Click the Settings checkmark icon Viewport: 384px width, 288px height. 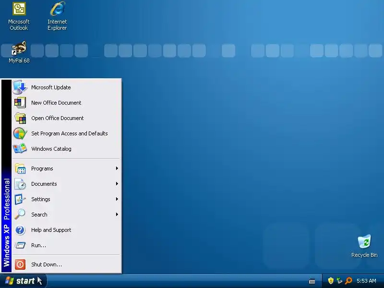click(x=20, y=199)
